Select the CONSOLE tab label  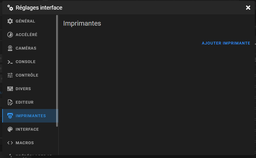[x=26, y=62]
